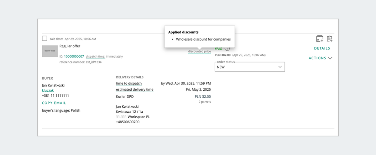Expand the ACTIONS menu chevron
The image size is (376, 155).
pyautogui.click(x=330, y=58)
